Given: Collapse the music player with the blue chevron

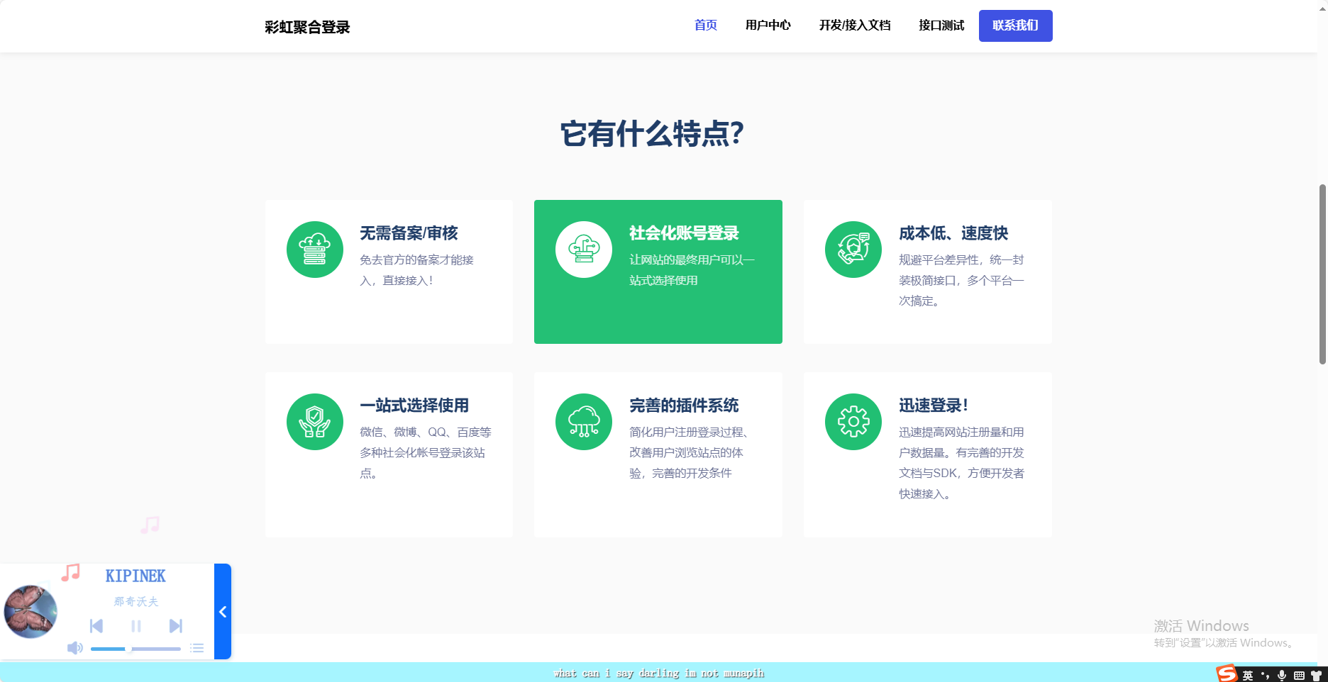Looking at the screenshot, I should coord(222,611).
